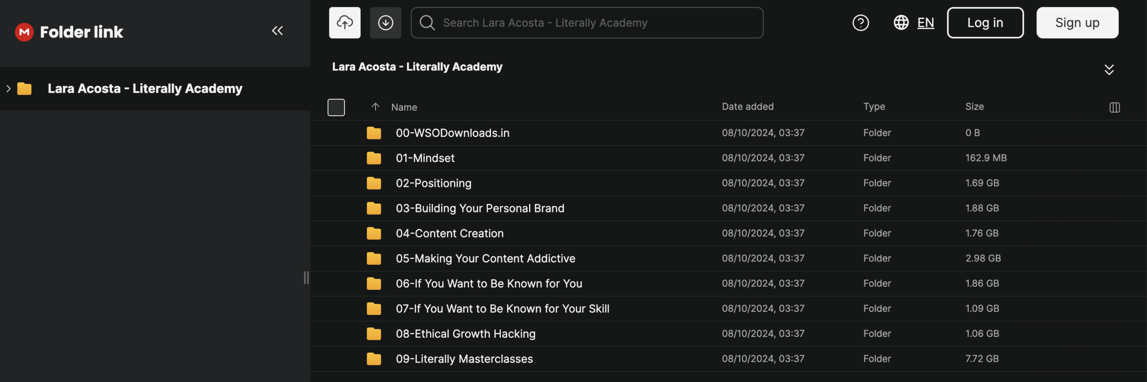Click the download arrow icon
The width and height of the screenshot is (1147, 382).
click(385, 23)
